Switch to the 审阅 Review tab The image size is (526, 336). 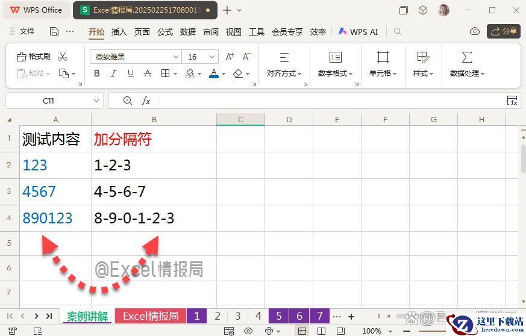211,32
